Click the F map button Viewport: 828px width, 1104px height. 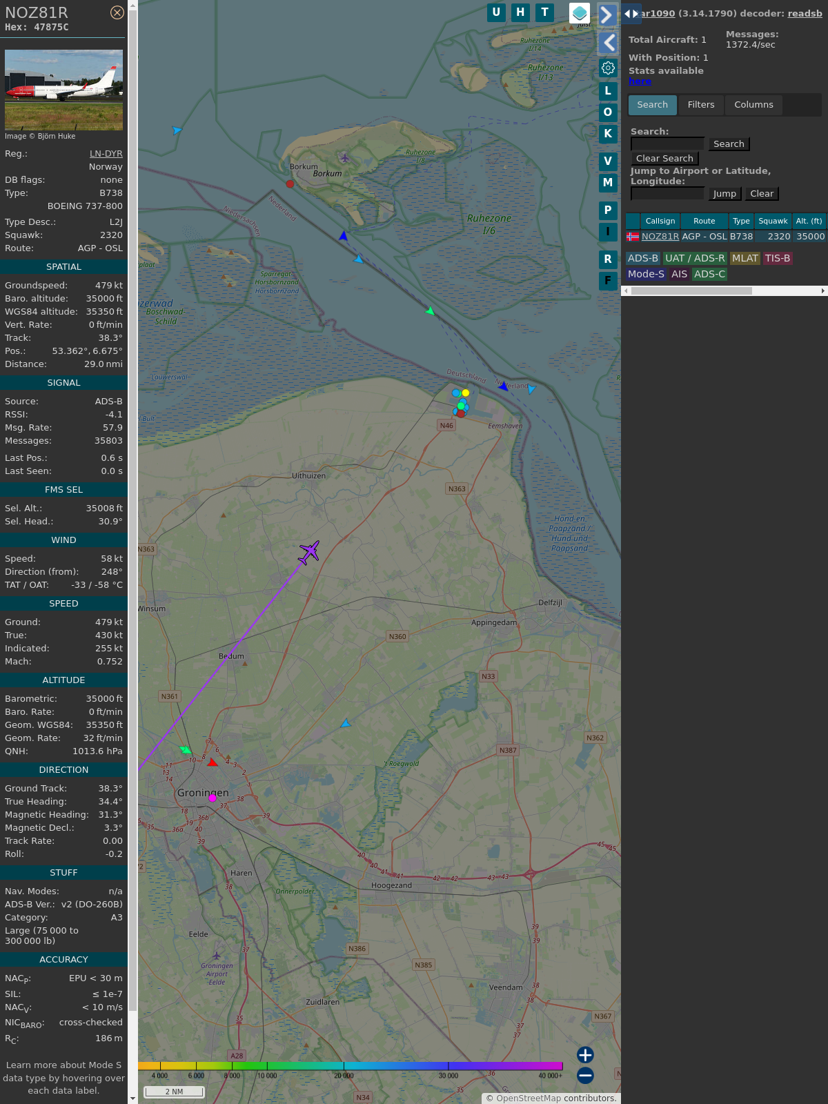pyautogui.click(x=608, y=281)
